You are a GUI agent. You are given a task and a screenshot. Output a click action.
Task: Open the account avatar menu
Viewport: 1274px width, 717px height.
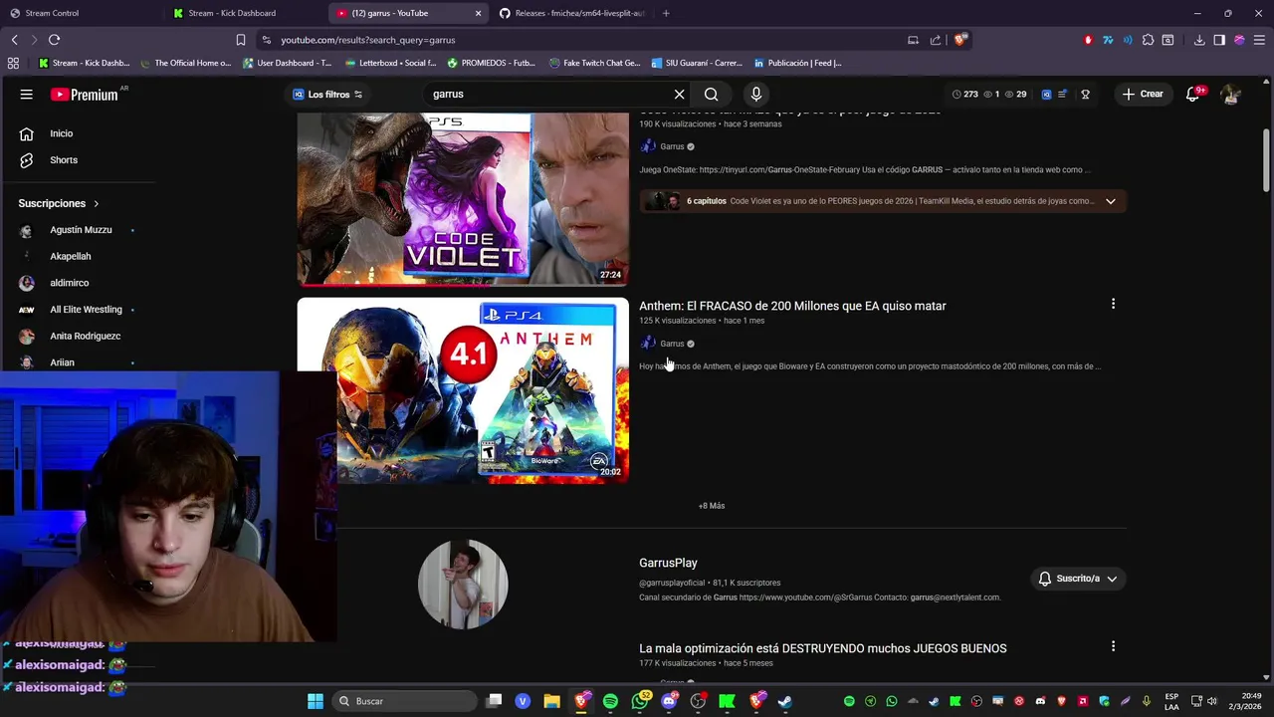pyautogui.click(x=1231, y=95)
